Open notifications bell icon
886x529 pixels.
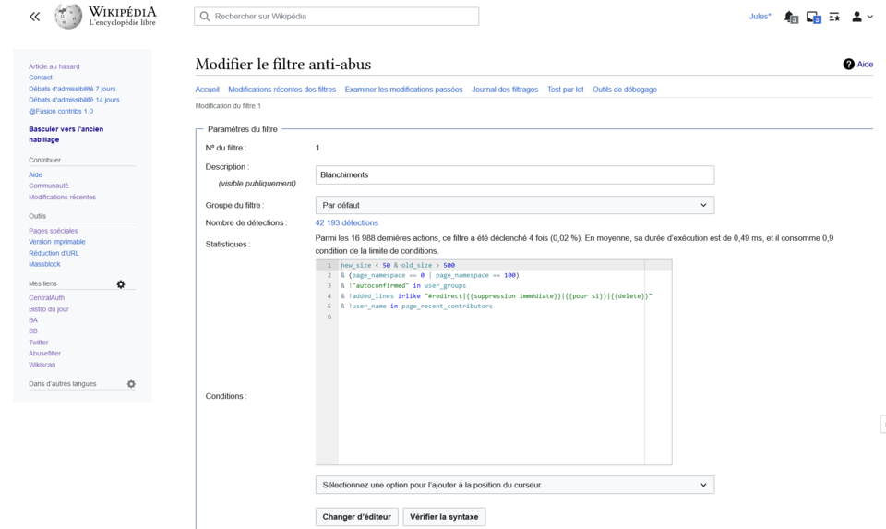[791, 17]
